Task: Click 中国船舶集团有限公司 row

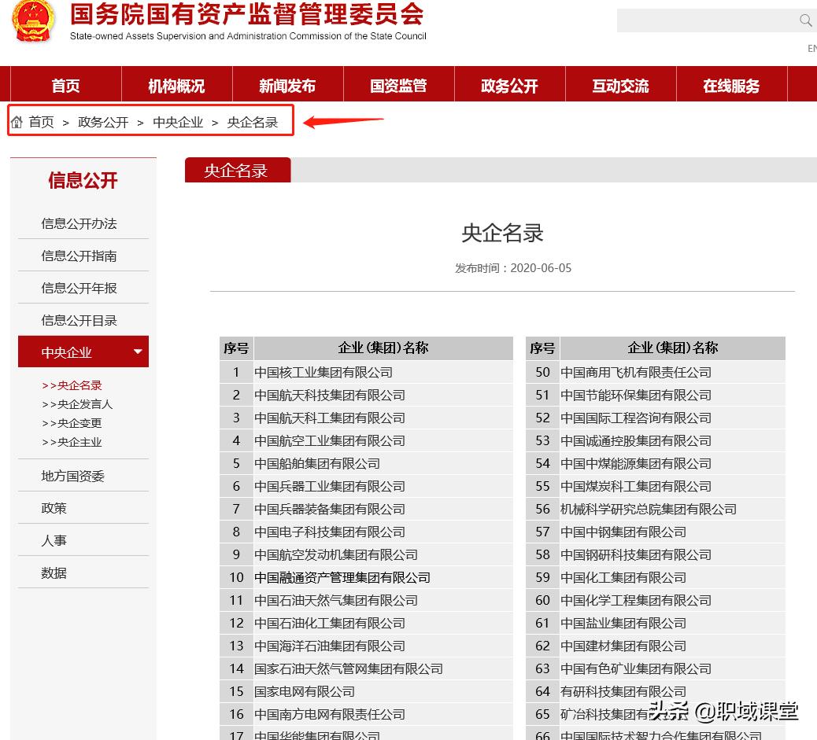Action: (366, 463)
